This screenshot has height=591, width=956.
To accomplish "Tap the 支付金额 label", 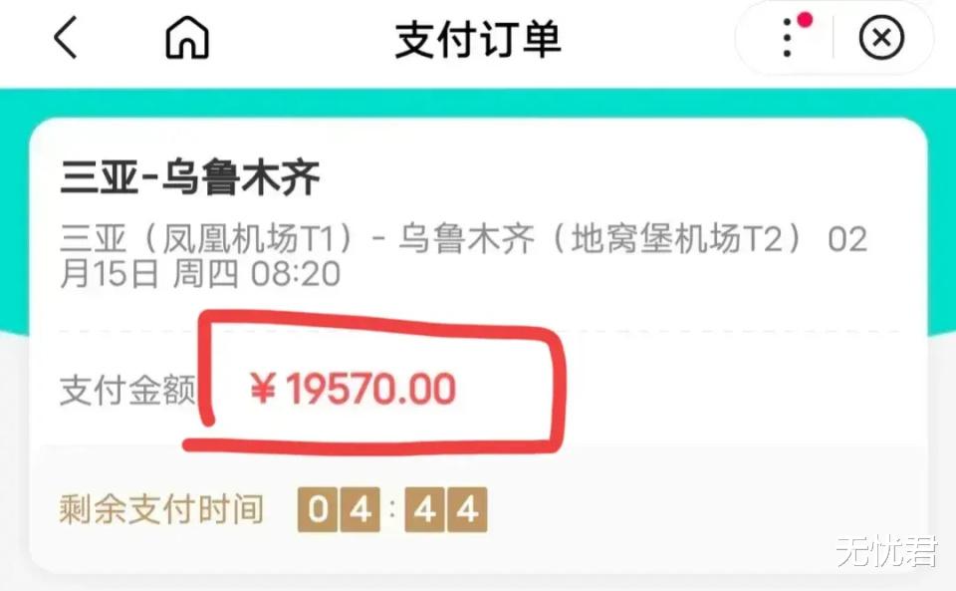I will (128, 391).
